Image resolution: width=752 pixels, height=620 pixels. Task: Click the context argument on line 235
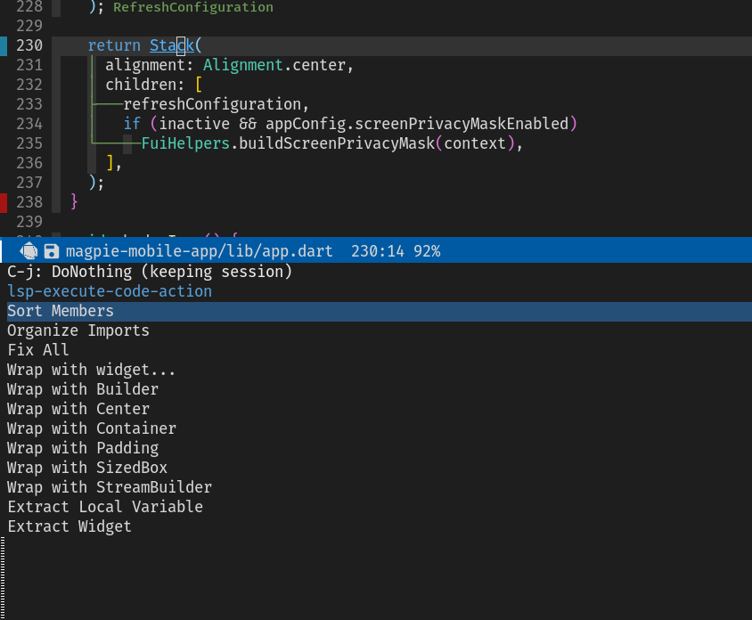(x=475, y=143)
